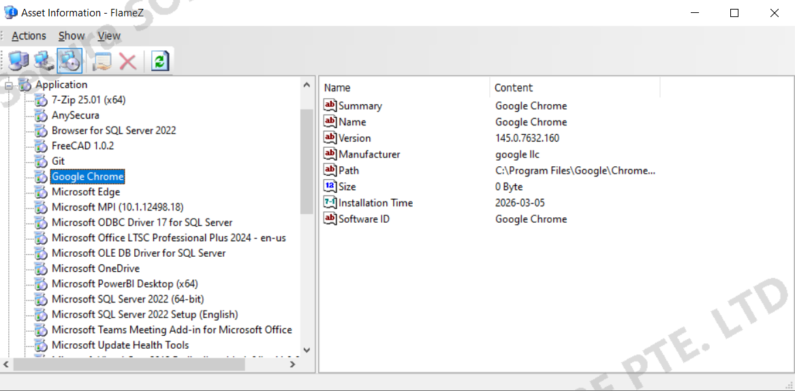795x391 pixels.
Task: Click the icon next to Microsoft PowerBI Desktop
Action: point(41,284)
